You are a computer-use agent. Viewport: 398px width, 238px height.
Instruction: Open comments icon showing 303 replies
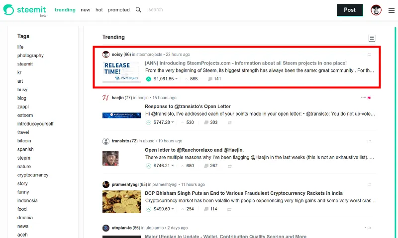206,122
